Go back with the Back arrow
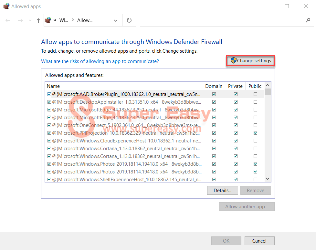The image size is (316, 250). pyautogui.click(x=8, y=20)
